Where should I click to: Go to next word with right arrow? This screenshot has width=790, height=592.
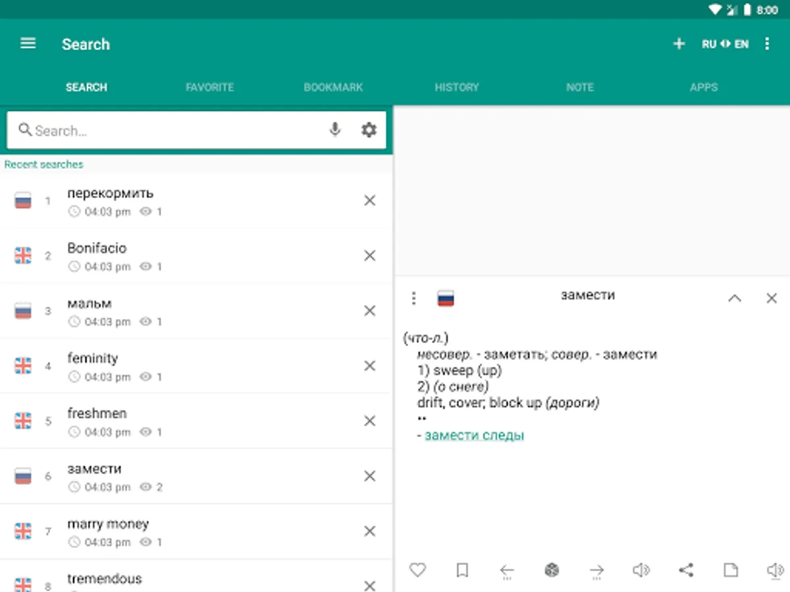coord(596,571)
